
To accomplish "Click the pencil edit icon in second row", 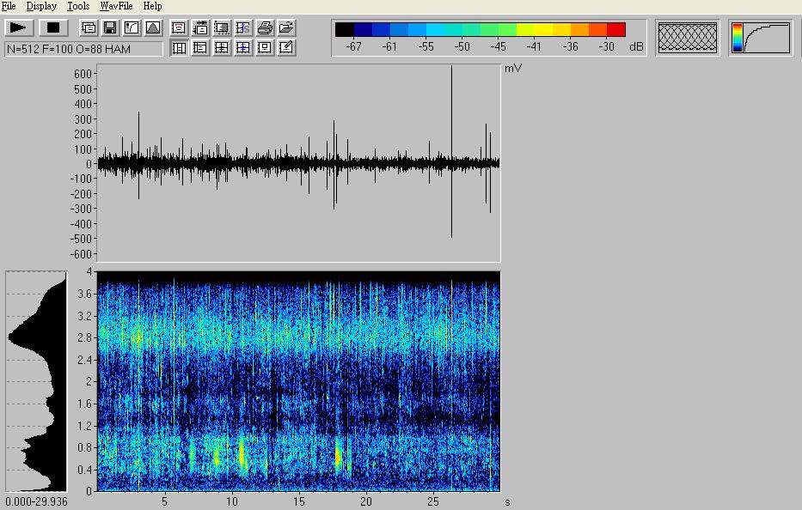I will (287, 48).
